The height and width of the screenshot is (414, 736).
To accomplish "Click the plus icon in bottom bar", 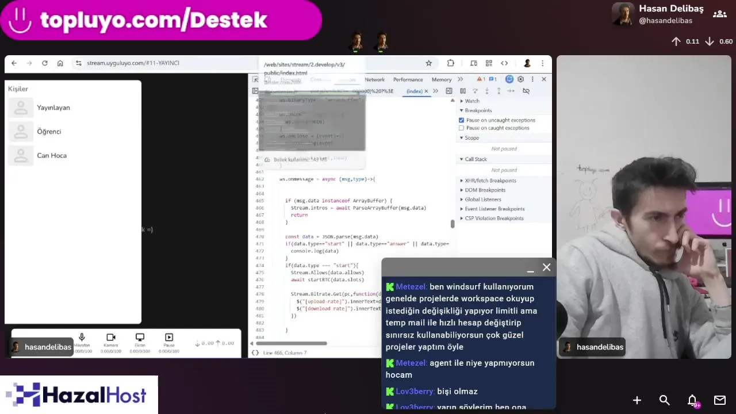I will pos(637,400).
